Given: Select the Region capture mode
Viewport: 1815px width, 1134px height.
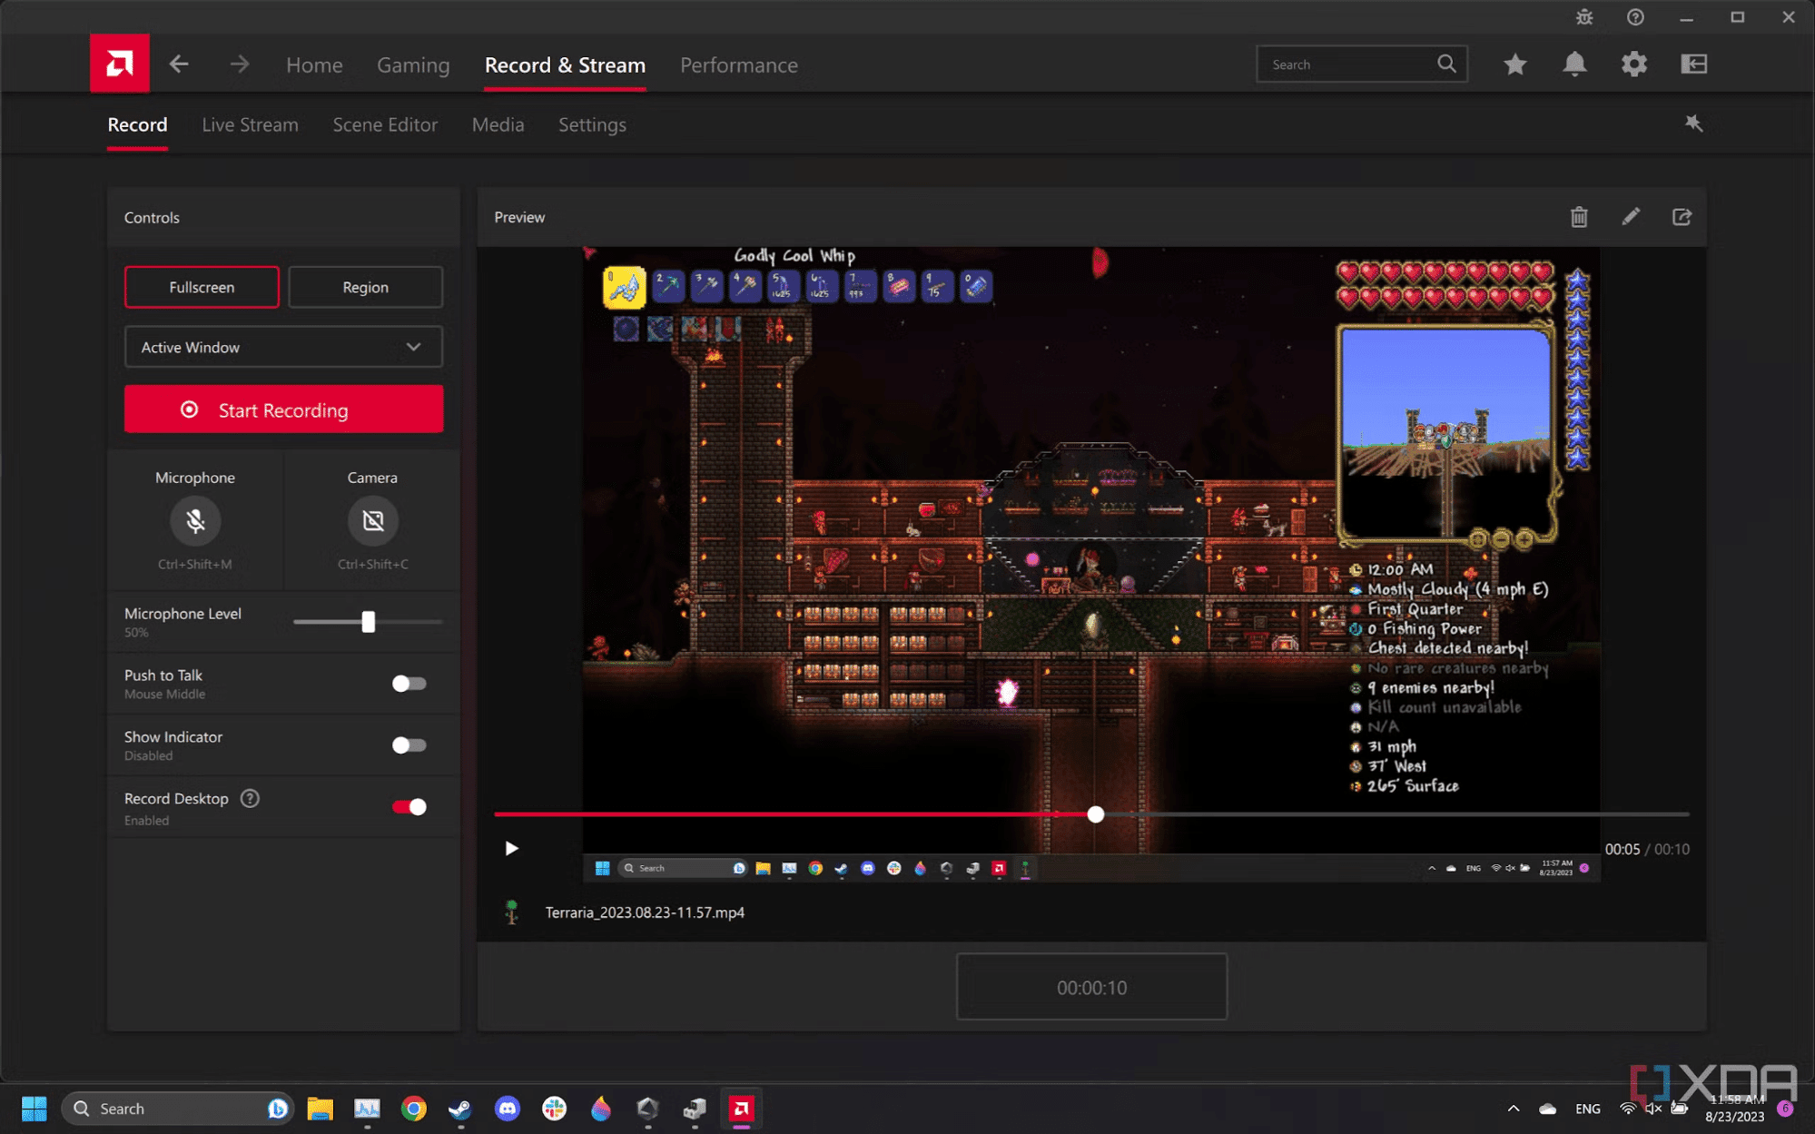Looking at the screenshot, I should (364, 287).
